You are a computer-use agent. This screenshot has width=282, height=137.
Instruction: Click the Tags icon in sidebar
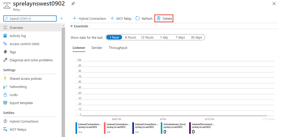pyautogui.click(x=5, y=52)
